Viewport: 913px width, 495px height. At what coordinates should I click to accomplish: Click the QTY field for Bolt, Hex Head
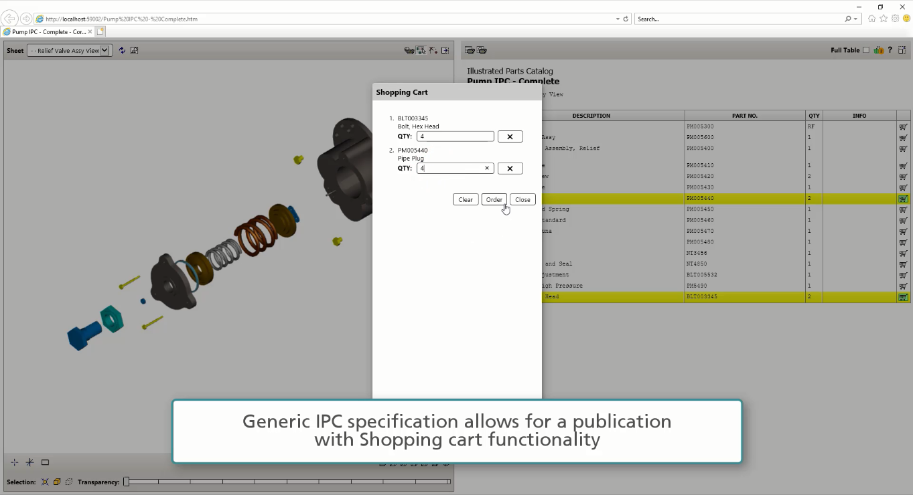(x=455, y=136)
